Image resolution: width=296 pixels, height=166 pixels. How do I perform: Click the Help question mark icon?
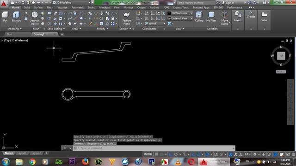(x=265, y=3)
